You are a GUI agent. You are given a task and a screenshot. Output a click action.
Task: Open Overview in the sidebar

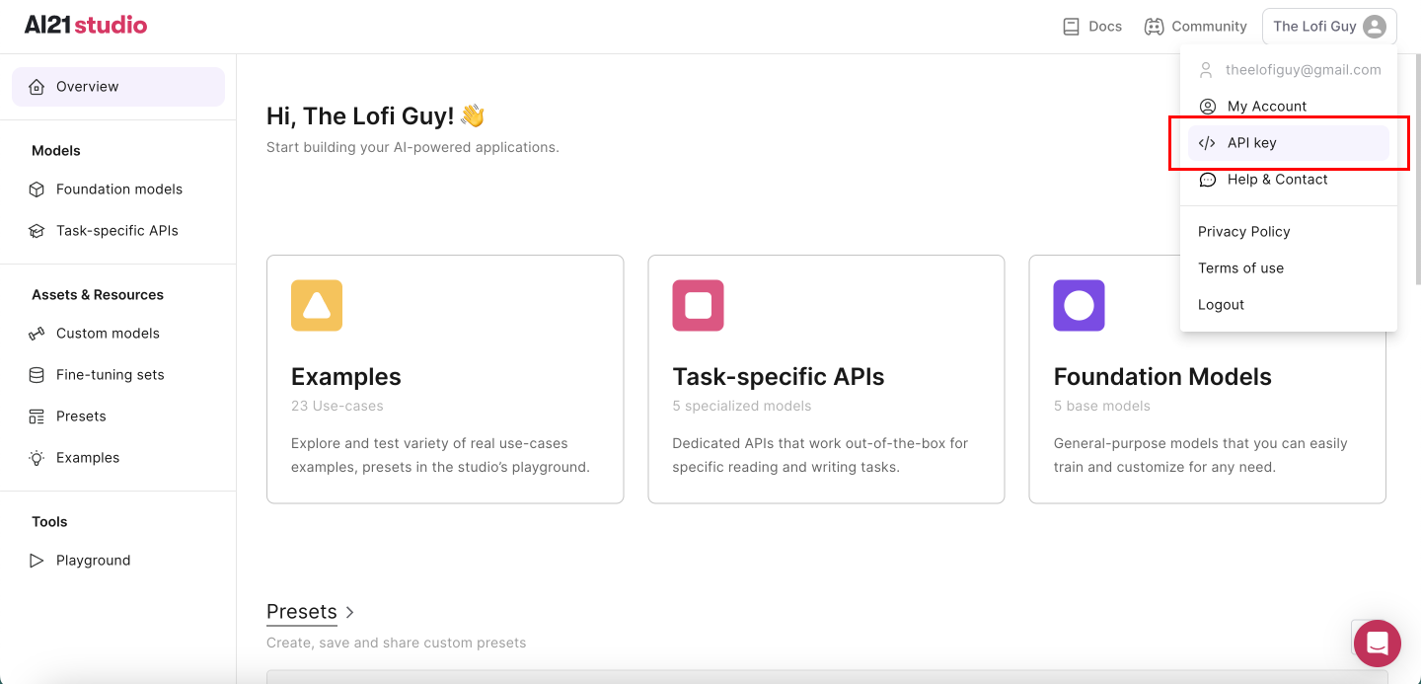click(118, 87)
